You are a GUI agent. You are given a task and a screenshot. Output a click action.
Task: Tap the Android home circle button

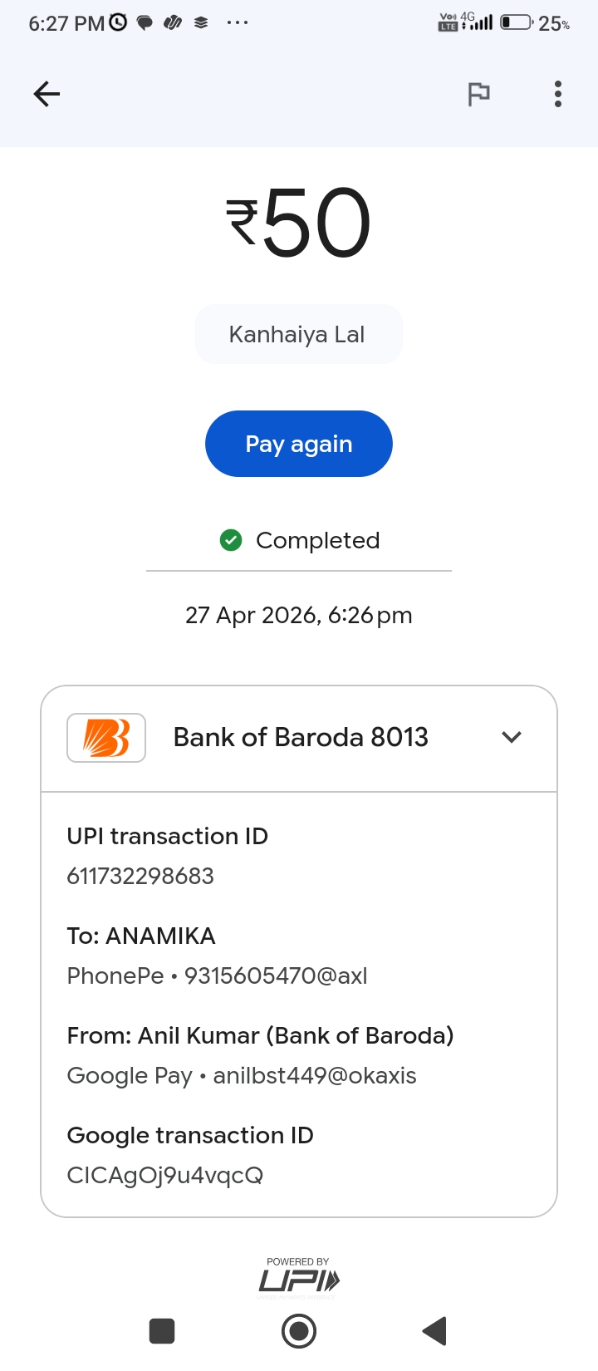[299, 1331]
